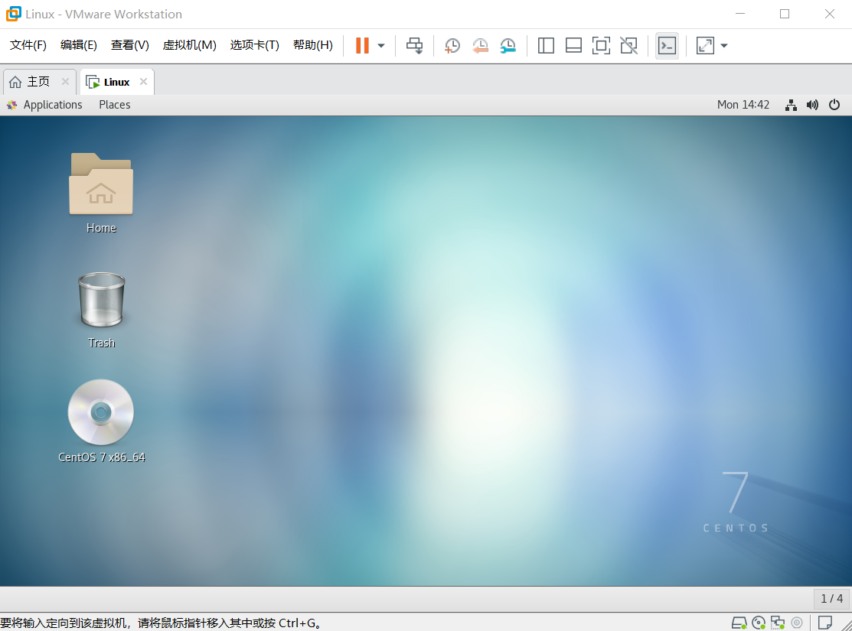The height and width of the screenshot is (631, 852).
Task: Maximize the VMware Workstation window
Action: (x=785, y=14)
